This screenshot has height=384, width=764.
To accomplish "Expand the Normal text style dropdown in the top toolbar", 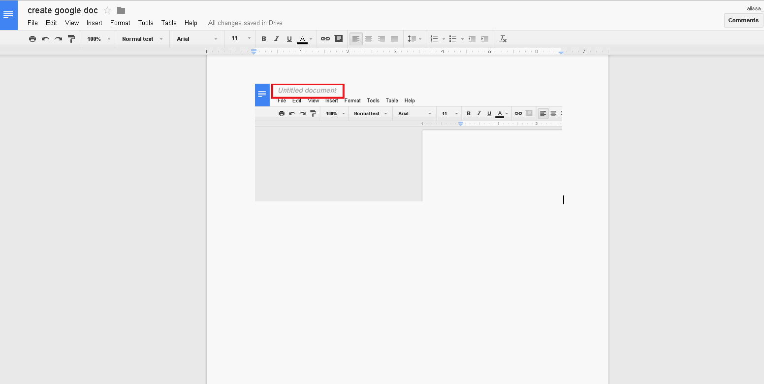I will coord(142,39).
